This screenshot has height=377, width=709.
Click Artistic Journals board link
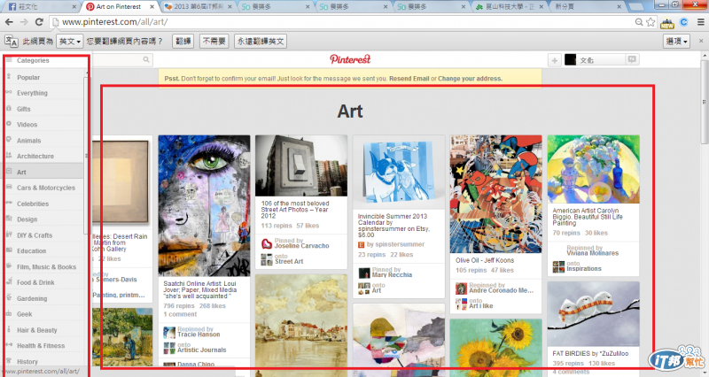202,350
